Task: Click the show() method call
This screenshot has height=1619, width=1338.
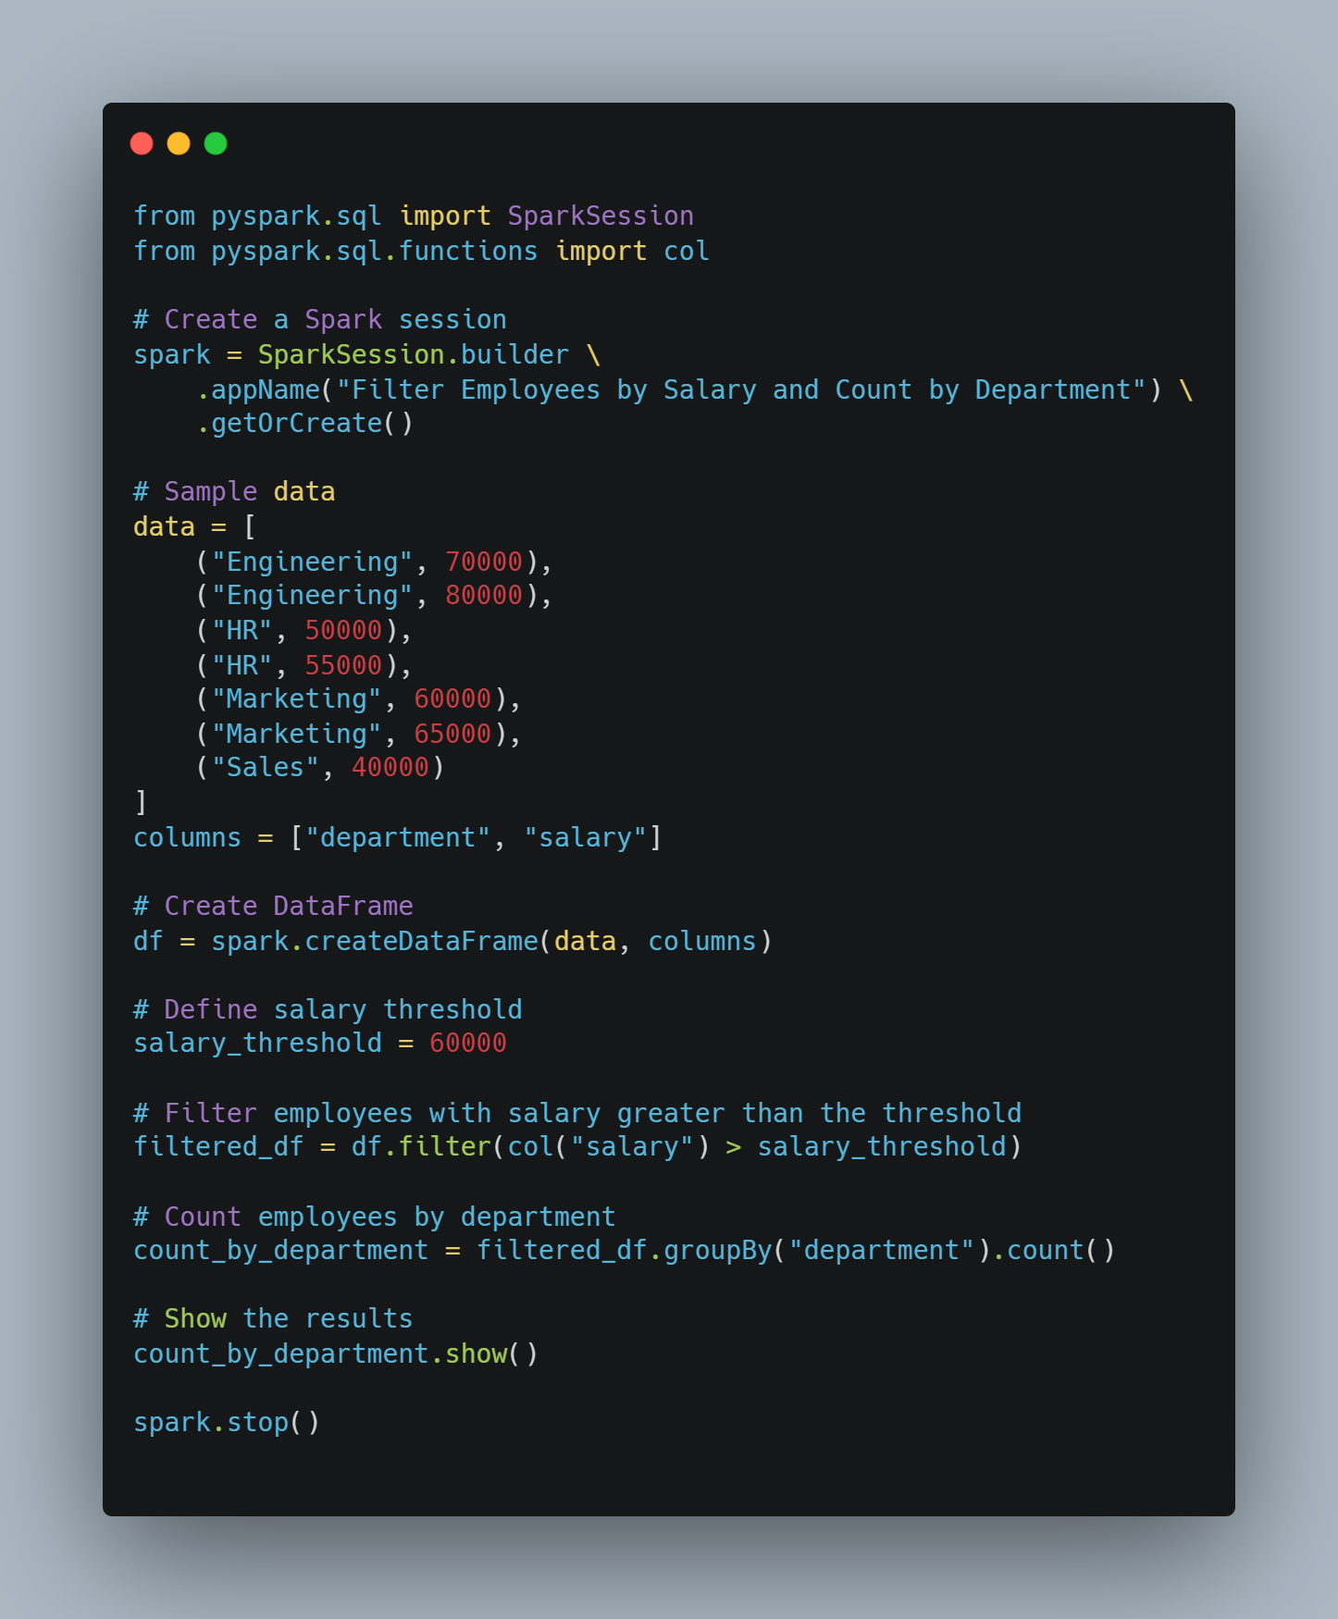Action: [491, 1354]
